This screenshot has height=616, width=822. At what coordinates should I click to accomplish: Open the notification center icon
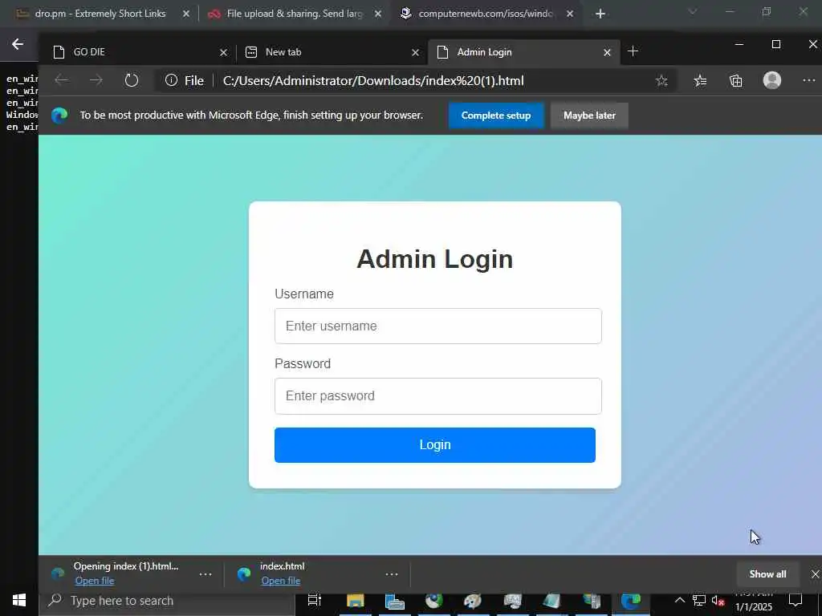[x=796, y=600]
